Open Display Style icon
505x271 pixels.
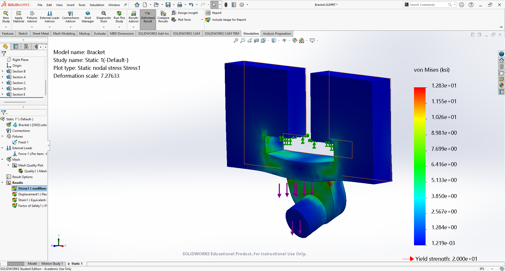click(x=274, y=40)
